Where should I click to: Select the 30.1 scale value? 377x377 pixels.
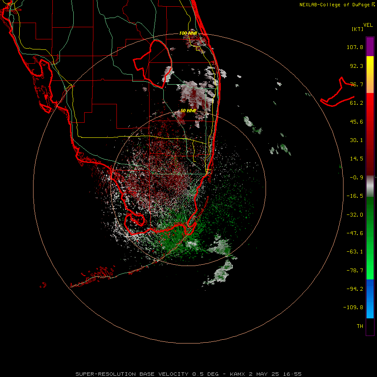(356, 140)
